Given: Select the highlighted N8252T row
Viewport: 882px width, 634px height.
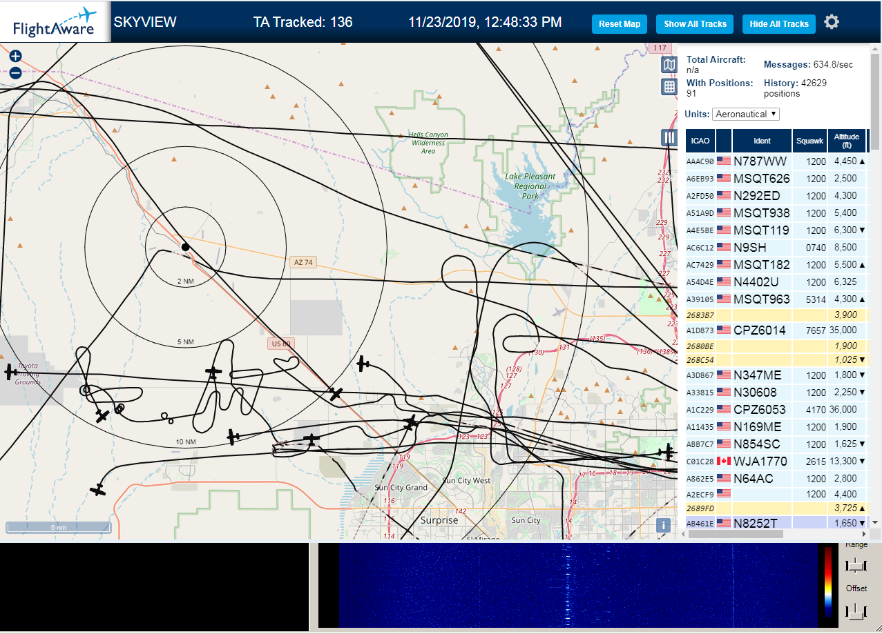Looking at the screenshot, I should tap(776, 523).
